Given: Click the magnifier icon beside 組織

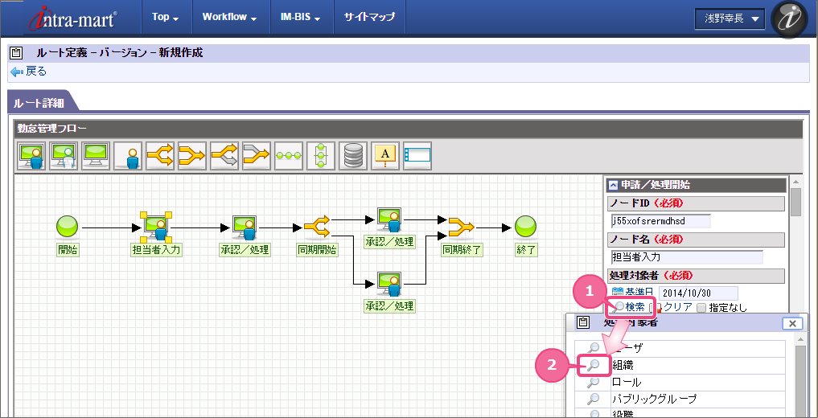Looking at the screenshot, I should coord(594,366).
